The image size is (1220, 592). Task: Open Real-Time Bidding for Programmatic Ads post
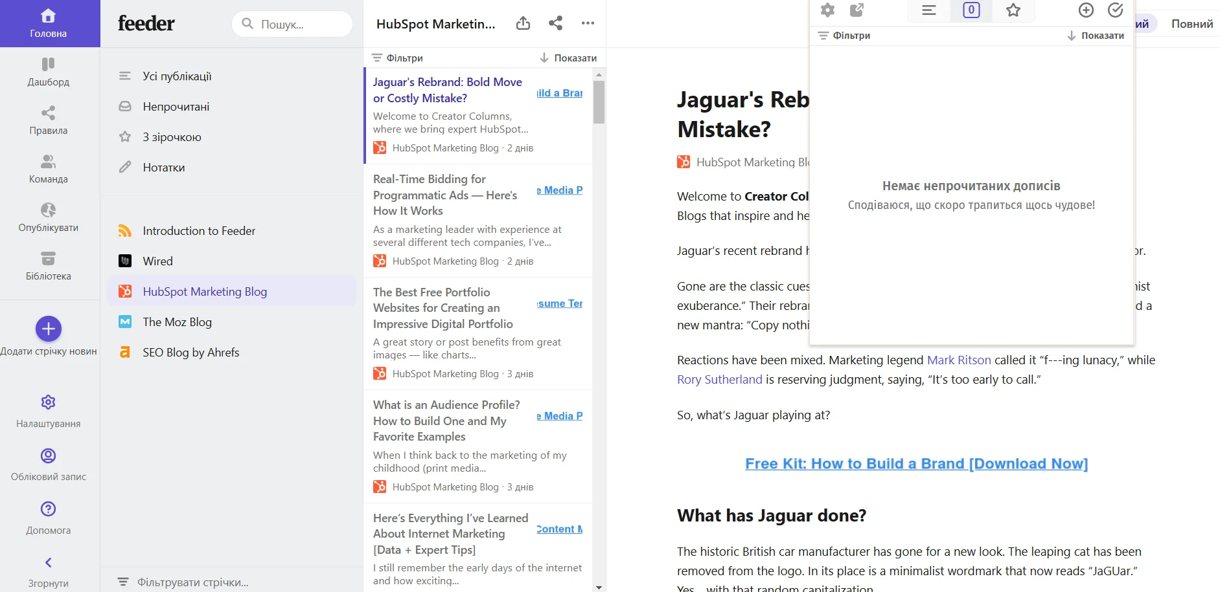coord(478,221)
